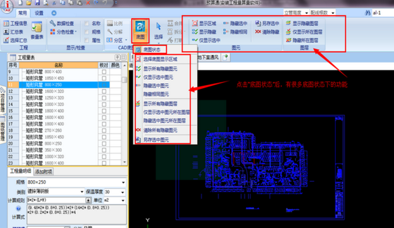
Task: Switch to the 工程量明细 tab
Action: pyautogui.click(x=20, y=171)
